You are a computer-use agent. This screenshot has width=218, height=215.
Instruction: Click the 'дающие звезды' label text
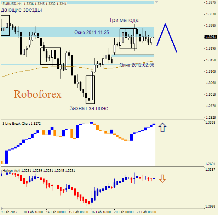(21, 10)
